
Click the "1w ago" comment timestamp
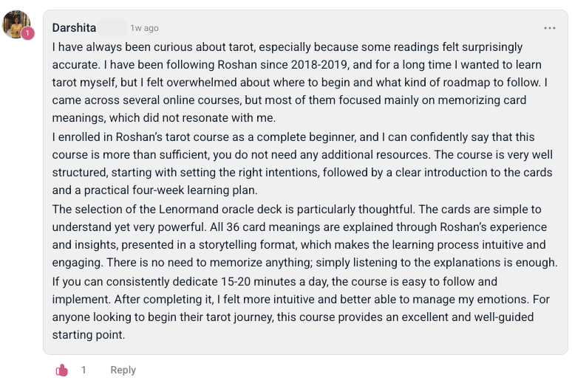click(144, 28)
